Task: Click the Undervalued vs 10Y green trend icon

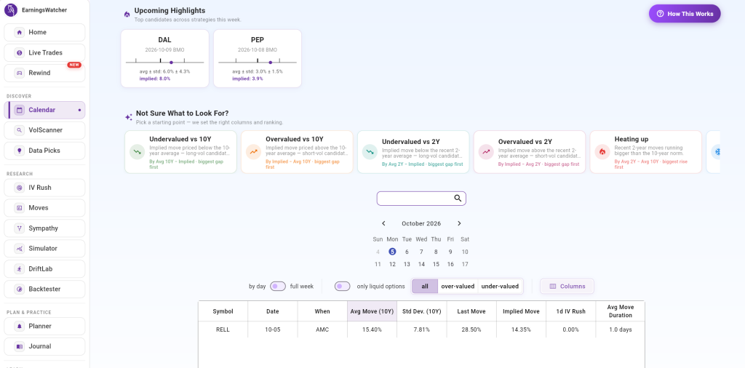Action: 138,152
